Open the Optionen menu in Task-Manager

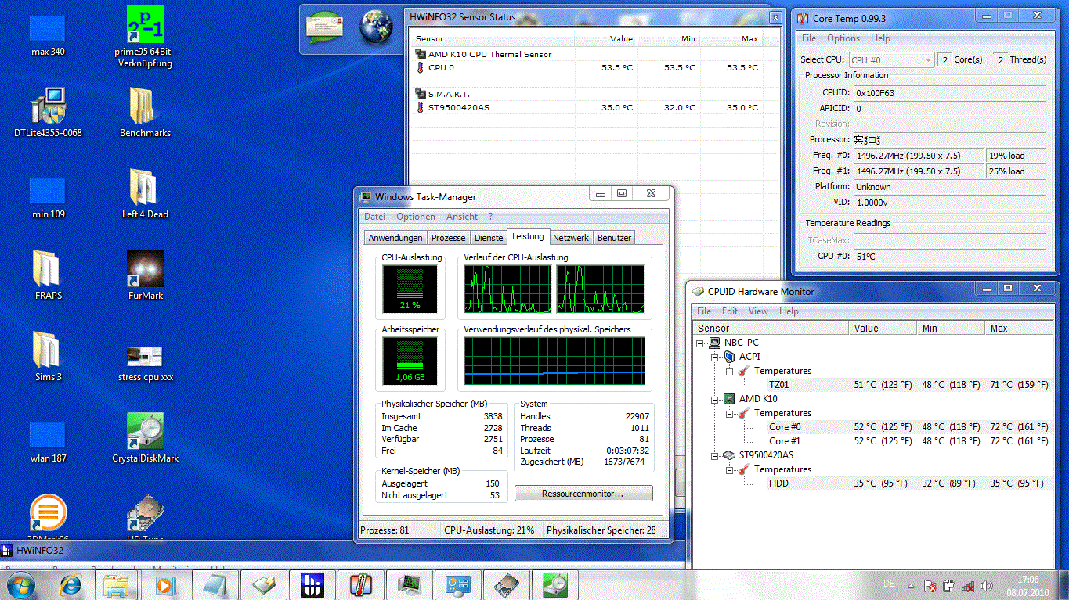coord(415,217)
